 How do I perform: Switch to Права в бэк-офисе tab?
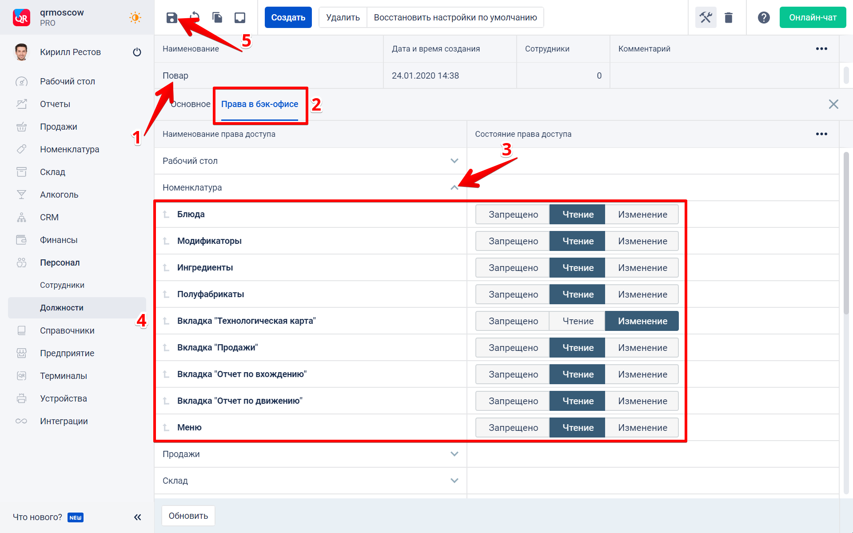coord(259,104)
